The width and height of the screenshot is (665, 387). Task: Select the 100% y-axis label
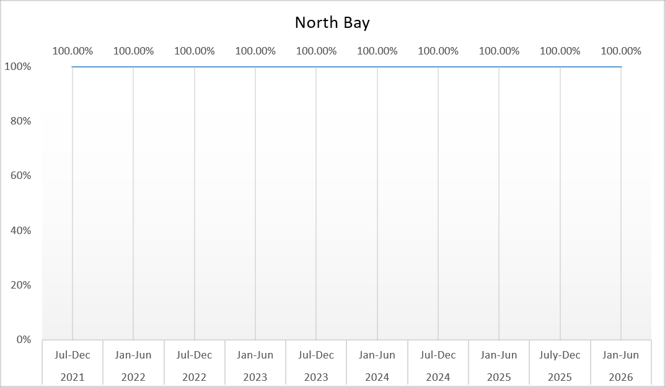pos(18,66)
